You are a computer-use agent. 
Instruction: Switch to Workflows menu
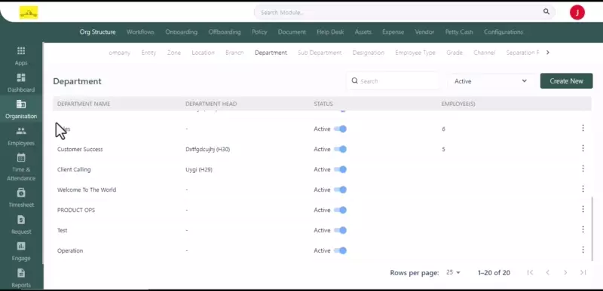coord(140,32)
